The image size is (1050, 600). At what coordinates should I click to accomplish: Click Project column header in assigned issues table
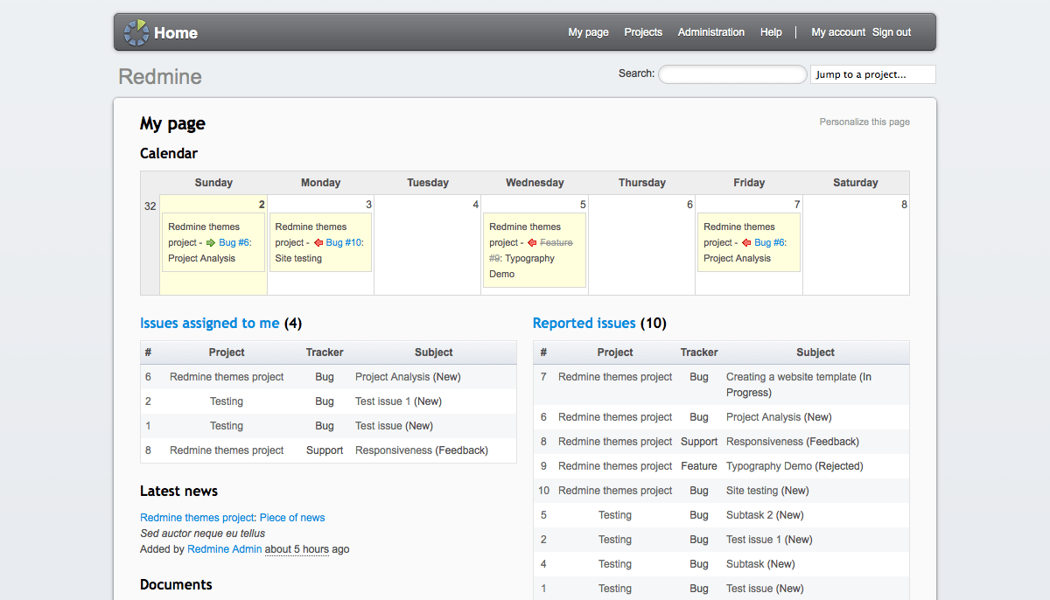[227, 352]
